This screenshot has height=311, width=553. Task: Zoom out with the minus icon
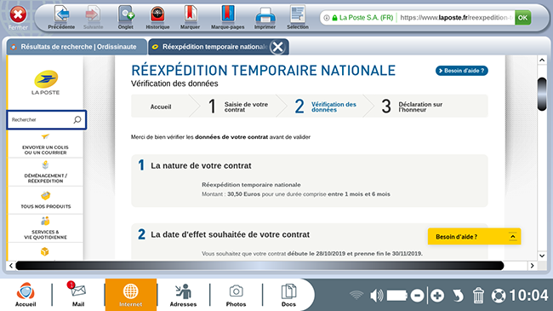pyautogui.click(x=417, y=296)
